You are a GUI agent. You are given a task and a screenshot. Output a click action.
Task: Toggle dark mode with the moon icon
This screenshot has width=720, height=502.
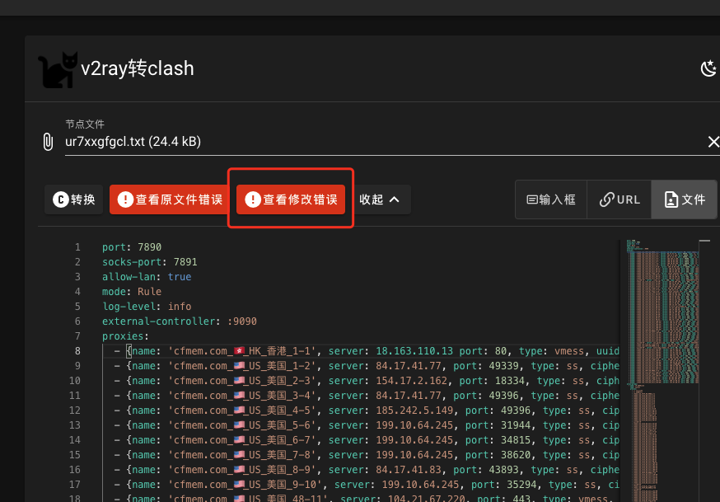708,68
